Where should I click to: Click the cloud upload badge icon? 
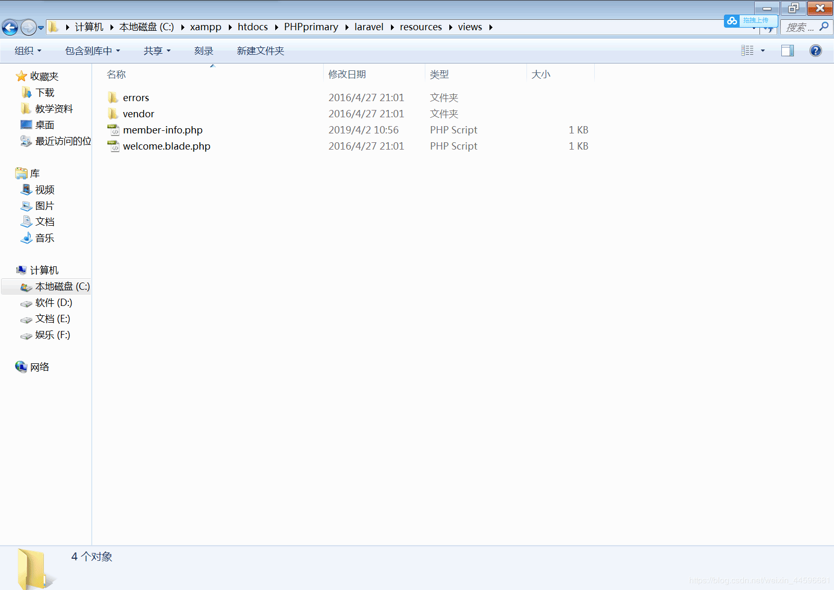click(732, 21)
